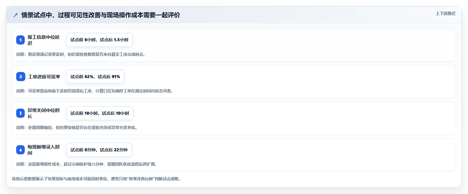Click the note starting 说明：处置周期缩短
The image size is (468, 194).
click(x=77, y=128)
